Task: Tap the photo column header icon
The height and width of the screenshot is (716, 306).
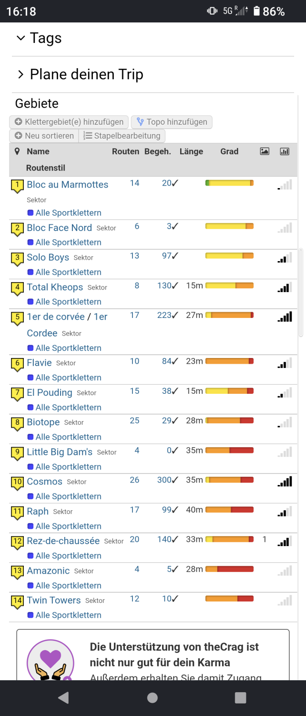Action: point(265,151)
